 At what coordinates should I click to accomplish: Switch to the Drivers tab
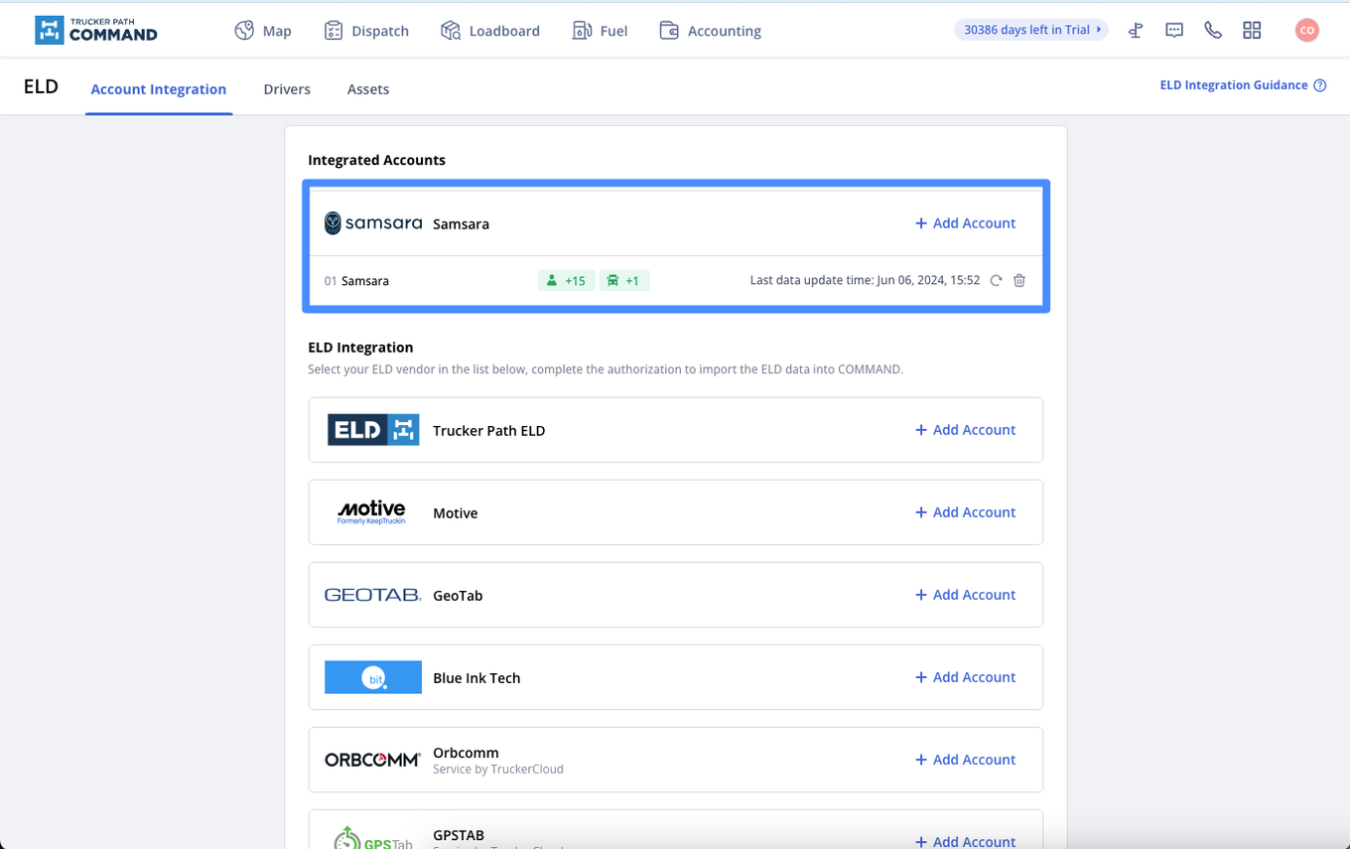(x=287, y=89)
